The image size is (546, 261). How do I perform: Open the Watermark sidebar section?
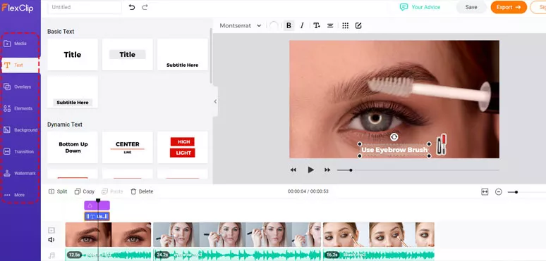(20, 173)
